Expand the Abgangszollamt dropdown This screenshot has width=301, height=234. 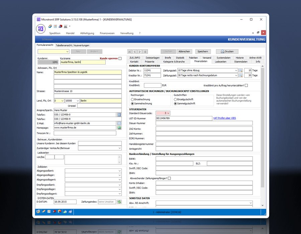pos(120,171)
